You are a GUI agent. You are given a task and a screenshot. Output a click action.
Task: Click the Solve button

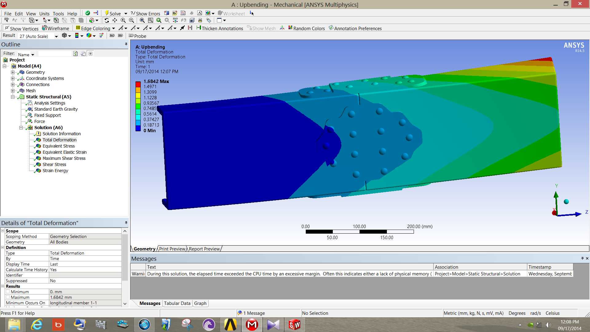coord(113,13)
